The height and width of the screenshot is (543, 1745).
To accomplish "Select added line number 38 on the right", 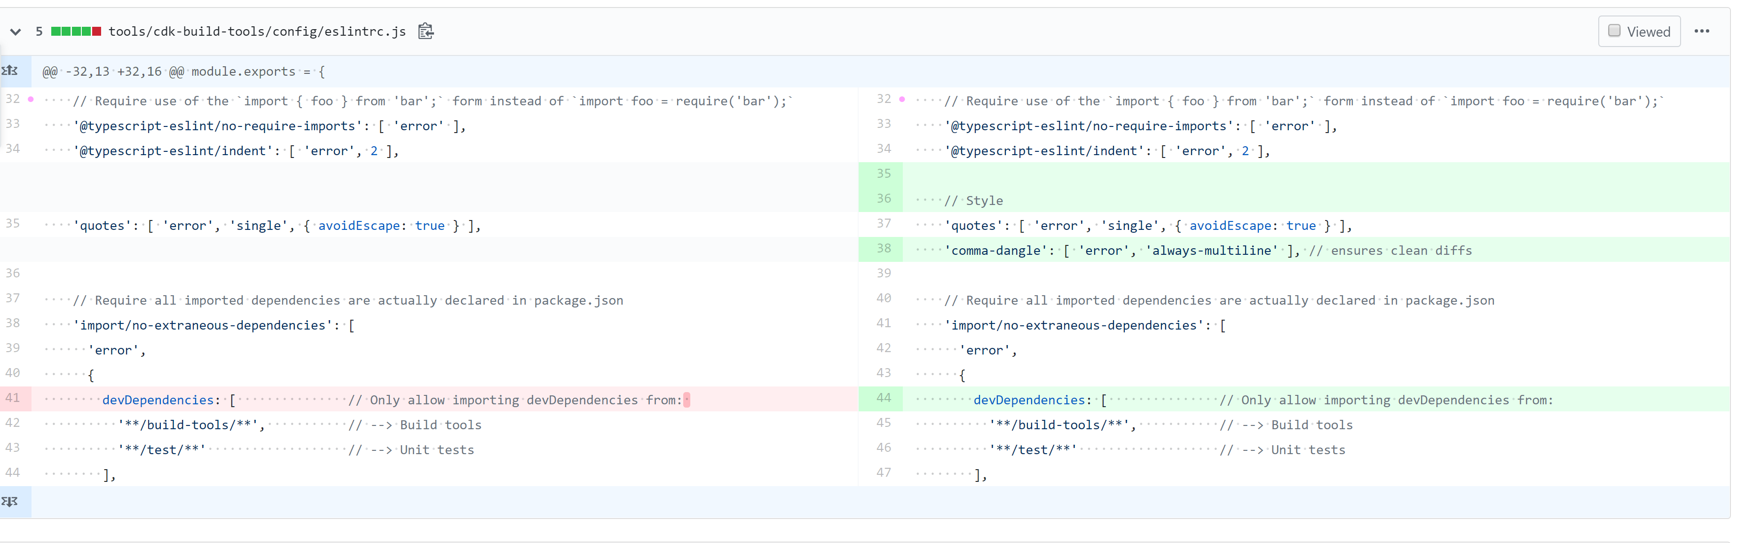I will (x=884, y=249).
